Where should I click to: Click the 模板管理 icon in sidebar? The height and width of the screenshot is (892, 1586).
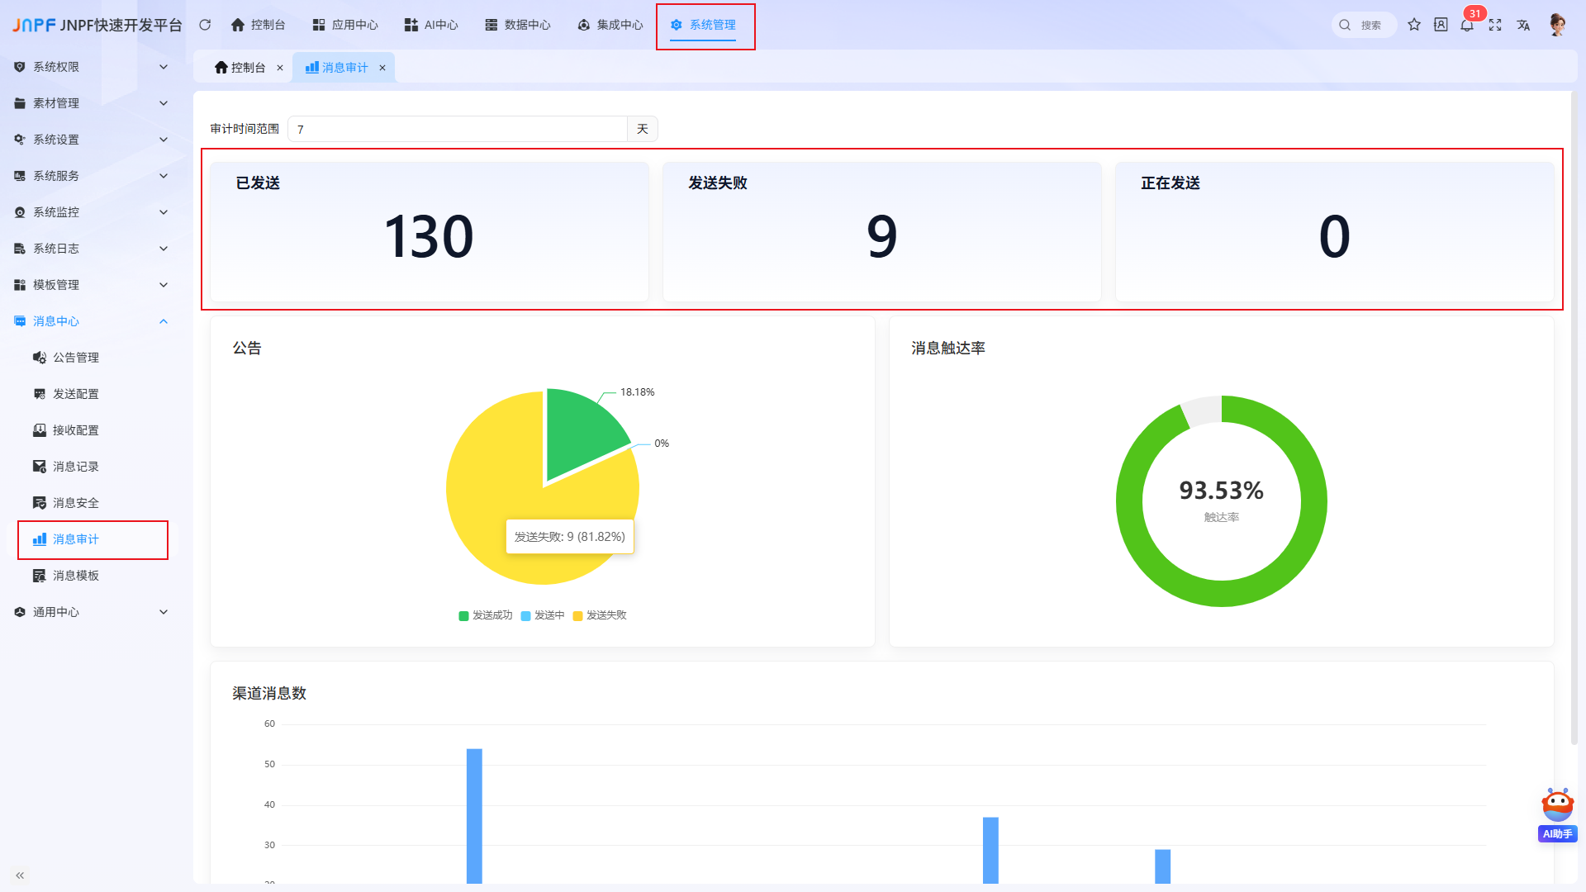coord(20,285)
